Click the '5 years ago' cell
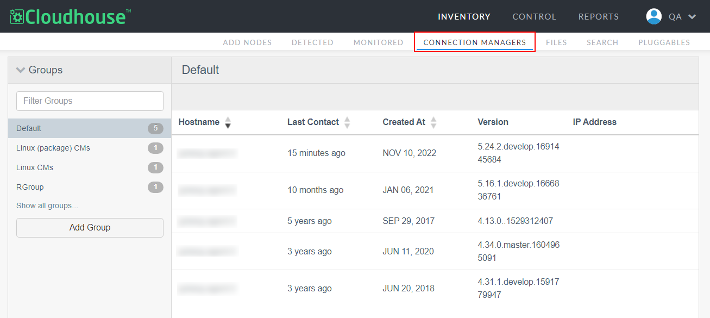 pyautogui.click(x=310, y=221)
